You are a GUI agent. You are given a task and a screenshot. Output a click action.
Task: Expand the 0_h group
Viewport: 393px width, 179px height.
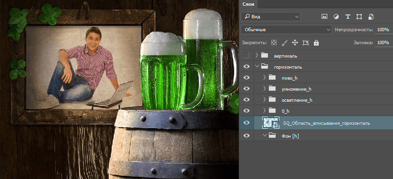[x=265, y=110]
